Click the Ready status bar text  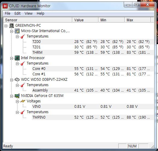click(8, 146)
